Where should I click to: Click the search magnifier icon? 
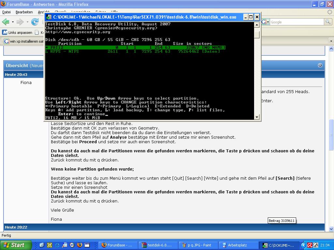(327, 22)
